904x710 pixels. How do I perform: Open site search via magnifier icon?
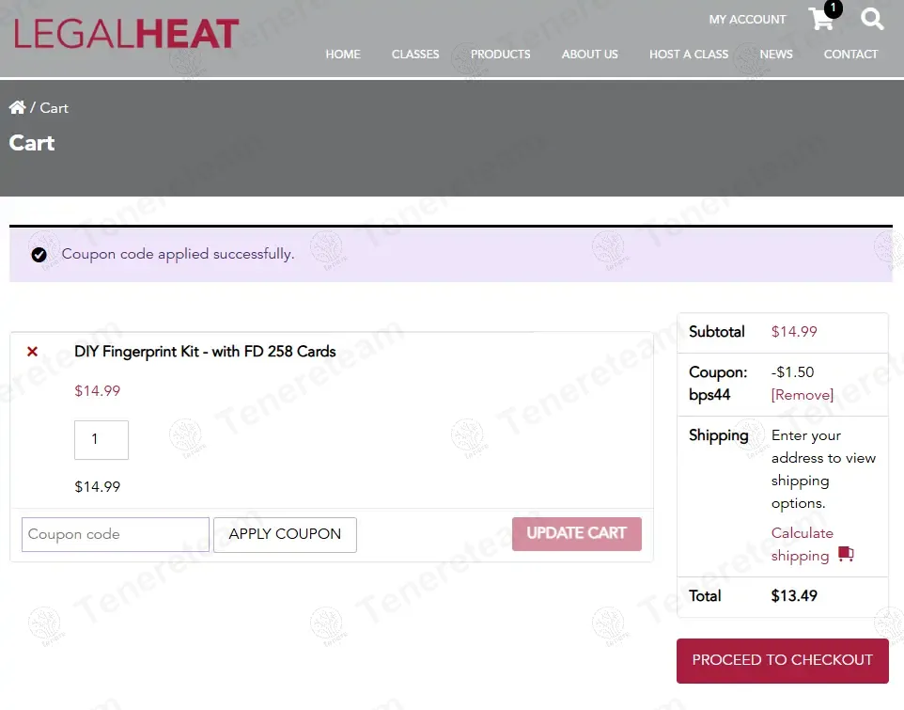[872, 19]
